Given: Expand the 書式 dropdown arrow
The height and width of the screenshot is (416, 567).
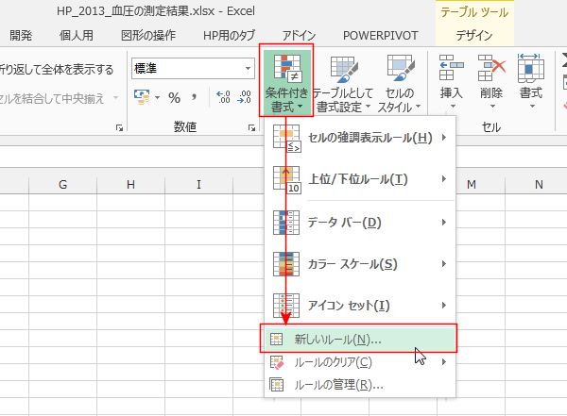Looking at the screenshot, I should [531, 107].
